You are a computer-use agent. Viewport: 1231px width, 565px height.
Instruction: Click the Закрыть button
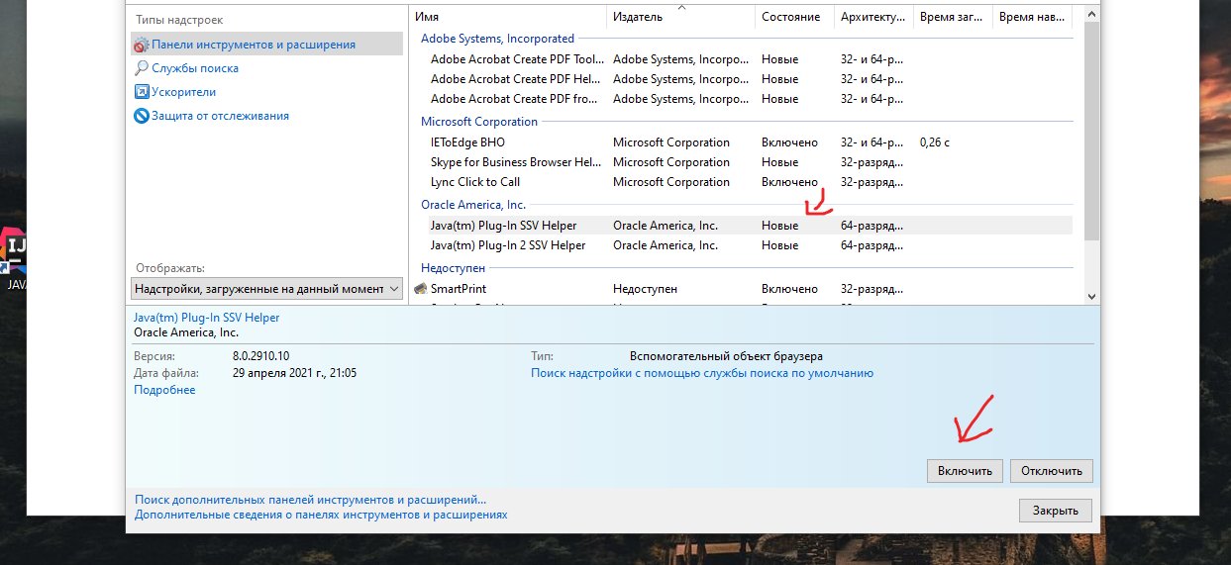(x=1056, y=511)
